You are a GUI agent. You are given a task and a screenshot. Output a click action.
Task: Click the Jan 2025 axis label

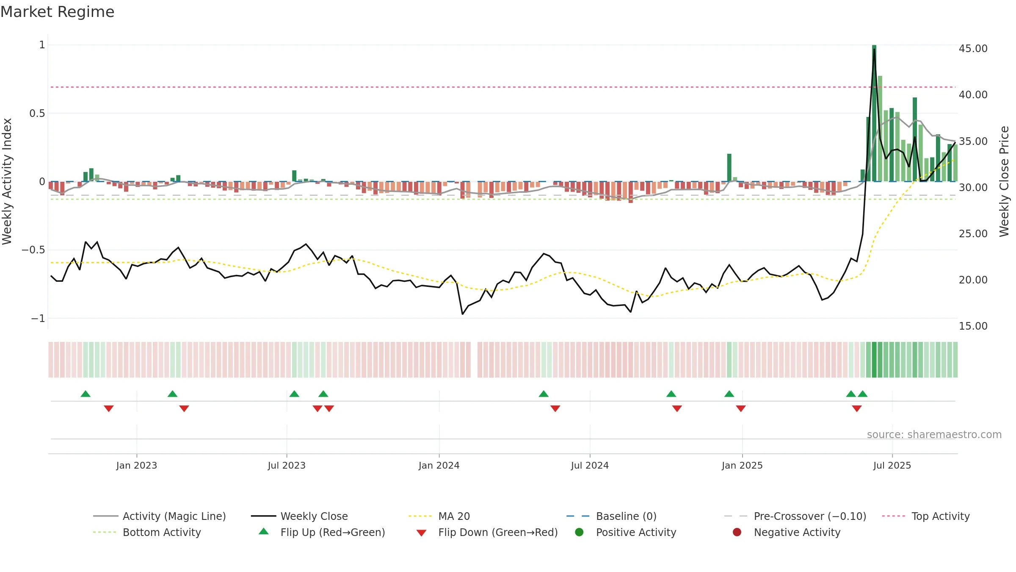(742, 465)
